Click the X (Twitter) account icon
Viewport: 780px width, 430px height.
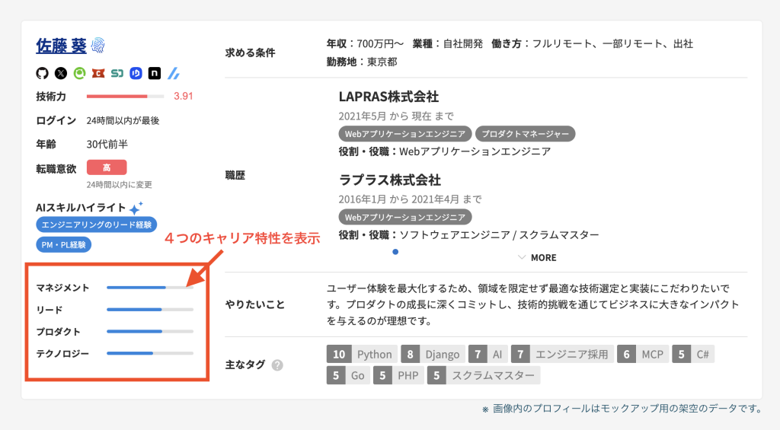(x=61, y=74)
